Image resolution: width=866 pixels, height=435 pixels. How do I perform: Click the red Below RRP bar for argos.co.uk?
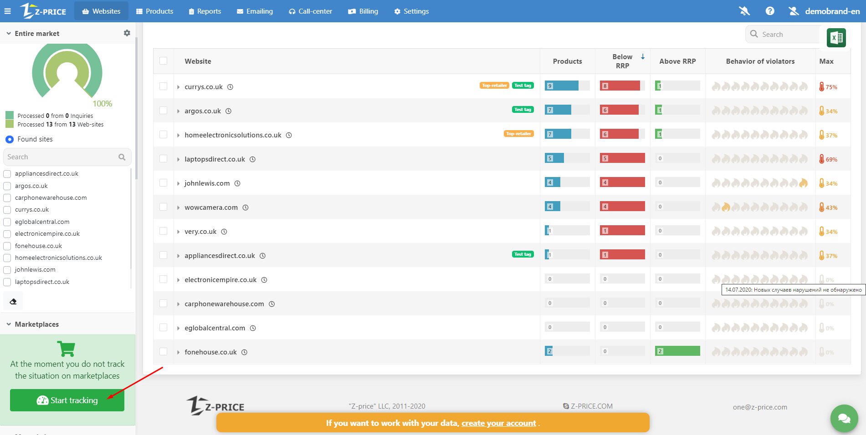tap(619, 110)
